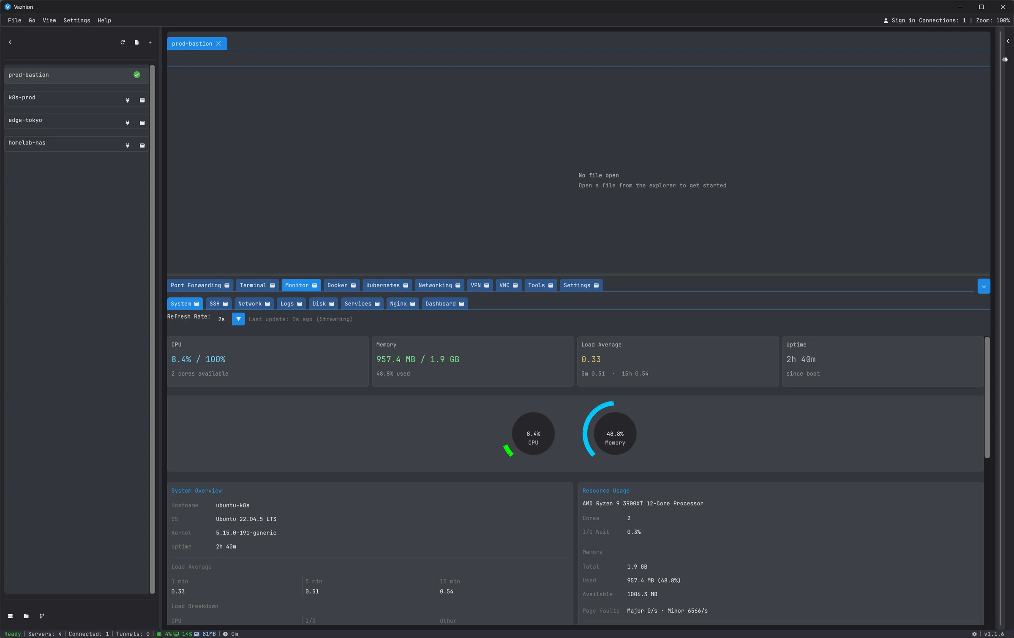1014x638 pixels.
Task: Open the Dashboard monitor sub-tab
Action: 444,304
